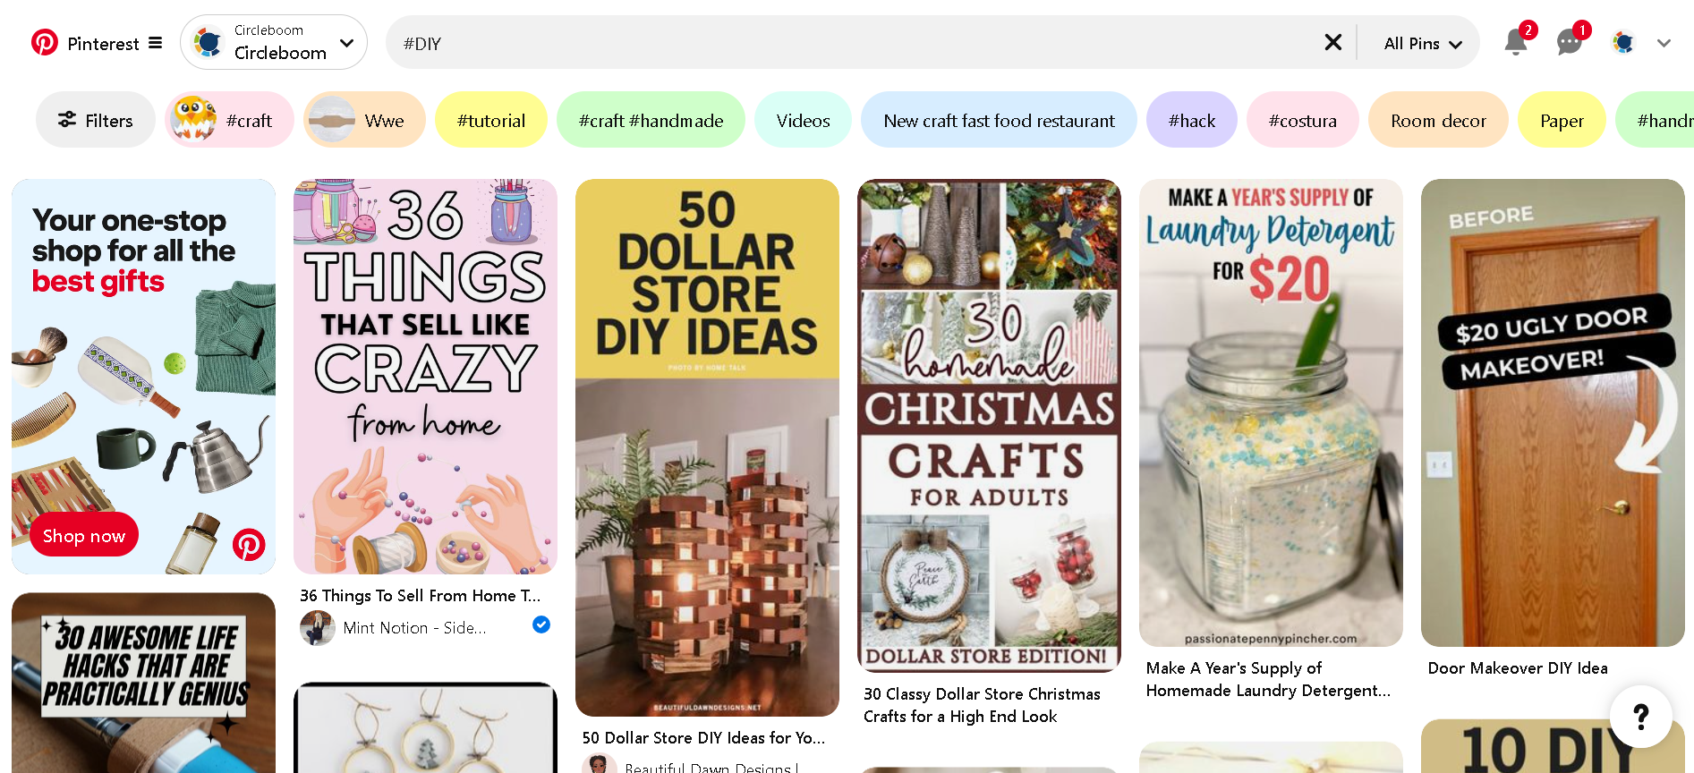The width and height of the screenshot is (1694, 773).
Task: Open the Door Makeover DIY Idea pin thumbnail
Action: [x=1551, y=411]
